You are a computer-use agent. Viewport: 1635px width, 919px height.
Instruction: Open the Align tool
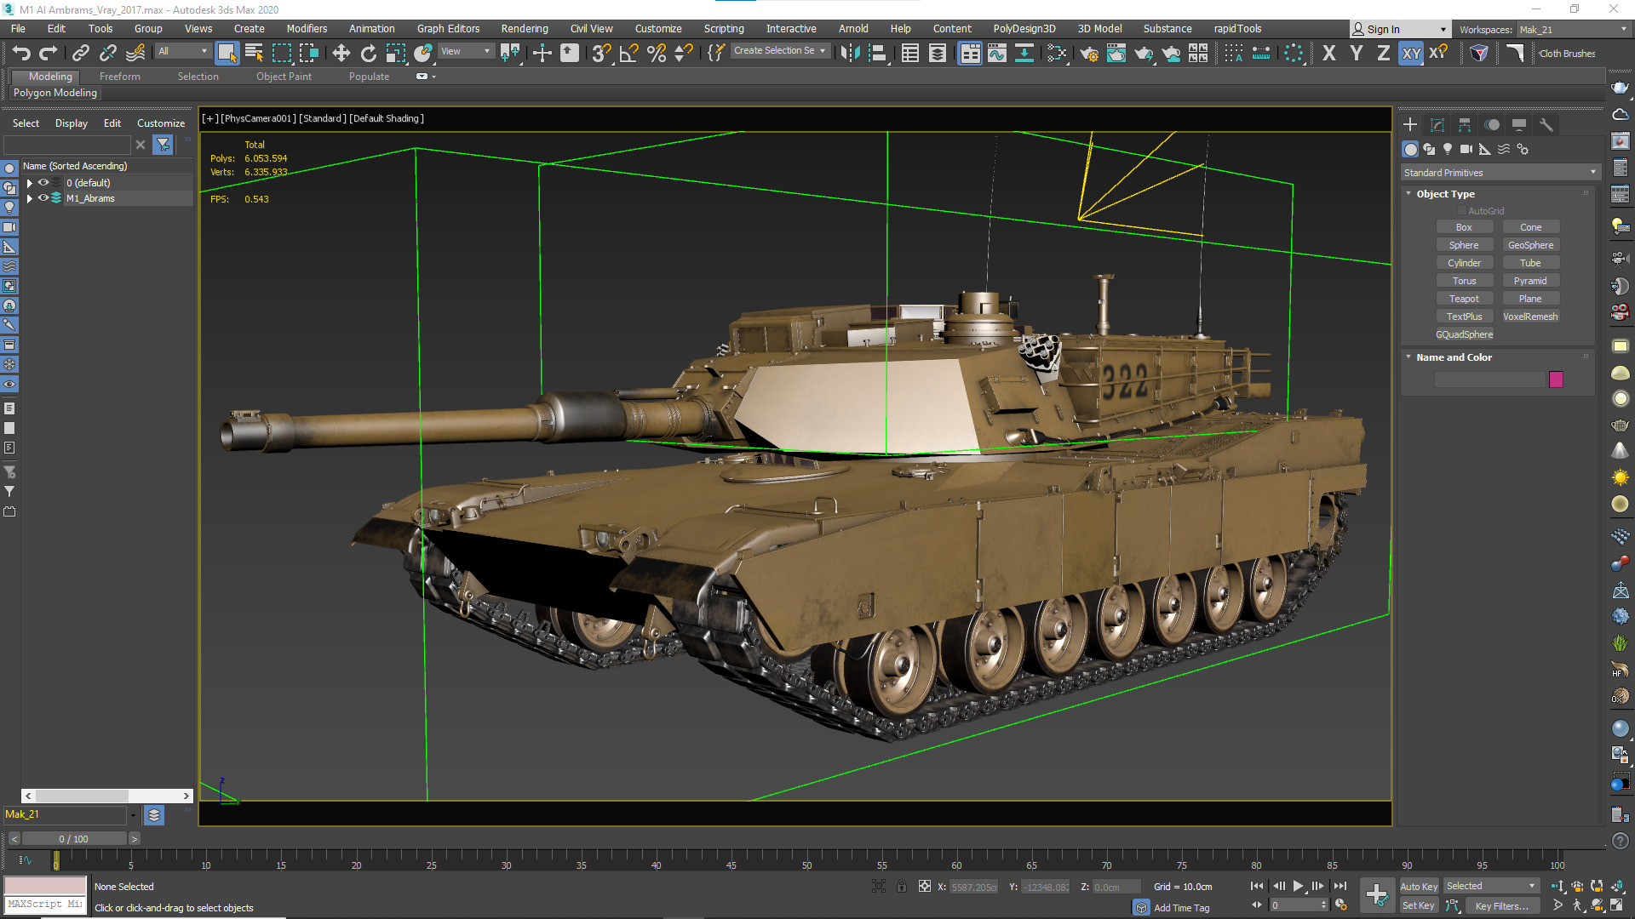pyautogui.click(x=877, y=53)
